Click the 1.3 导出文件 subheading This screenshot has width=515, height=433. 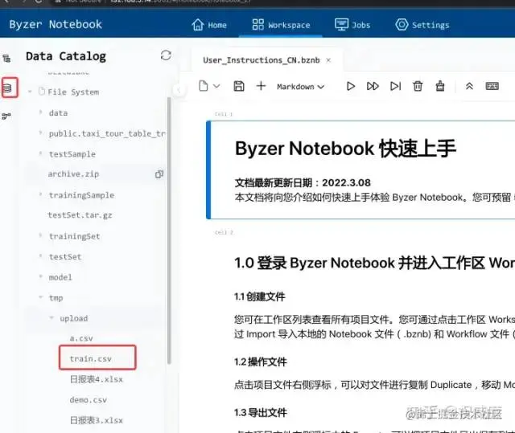260,412
